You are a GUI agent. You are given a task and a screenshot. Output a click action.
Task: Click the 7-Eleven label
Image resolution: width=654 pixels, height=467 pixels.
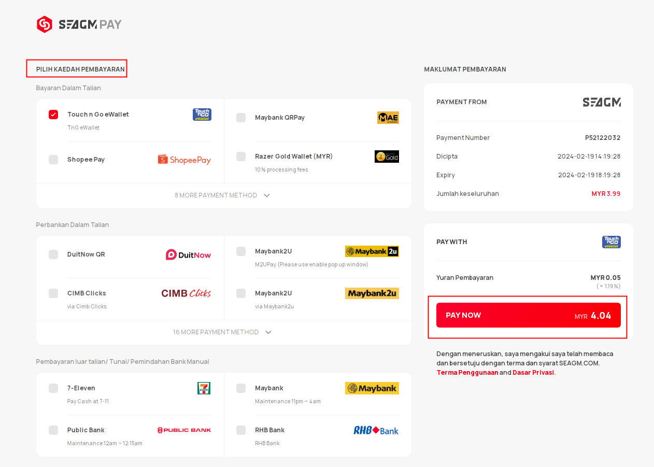[81, 388]
